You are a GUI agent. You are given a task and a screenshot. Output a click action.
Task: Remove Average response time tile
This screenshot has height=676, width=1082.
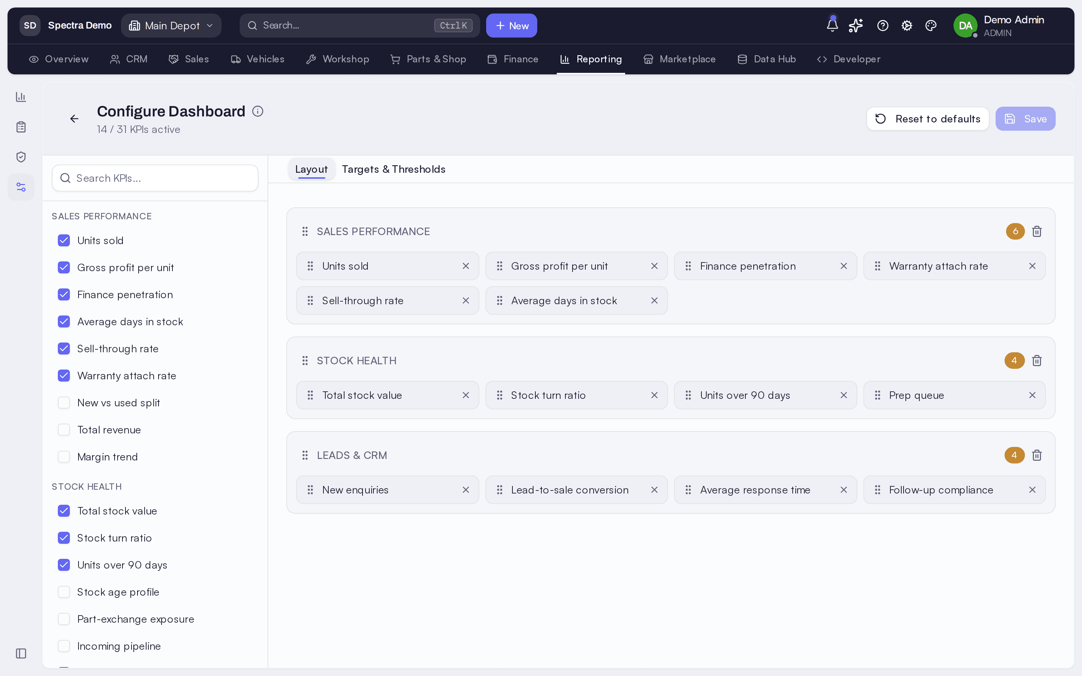[843, 490]
